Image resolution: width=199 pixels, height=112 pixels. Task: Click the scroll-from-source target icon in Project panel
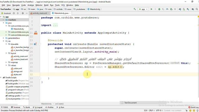pos(14,13)
